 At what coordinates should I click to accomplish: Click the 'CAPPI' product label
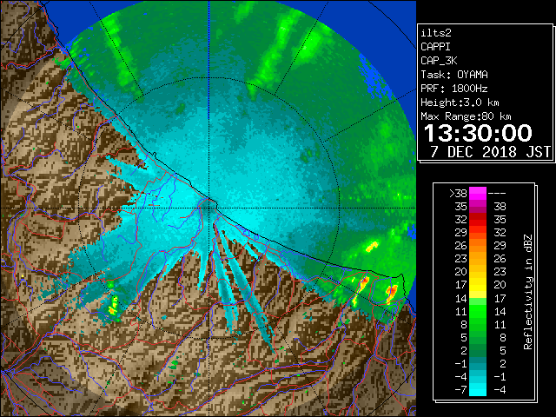tap(435, 47)
